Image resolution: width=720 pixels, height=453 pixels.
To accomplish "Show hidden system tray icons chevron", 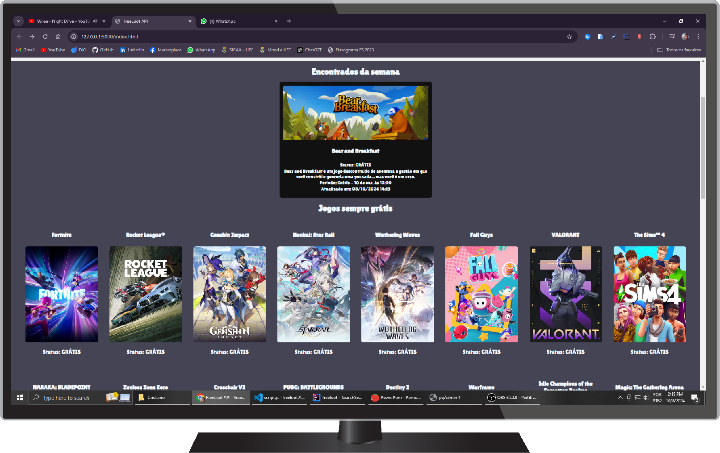I will (x=620, y=398).
